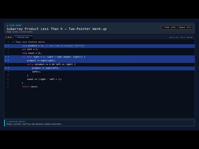199x149 pixels.
Task: Click the lightning icon in the complexity badge
Action: [163, 27]
